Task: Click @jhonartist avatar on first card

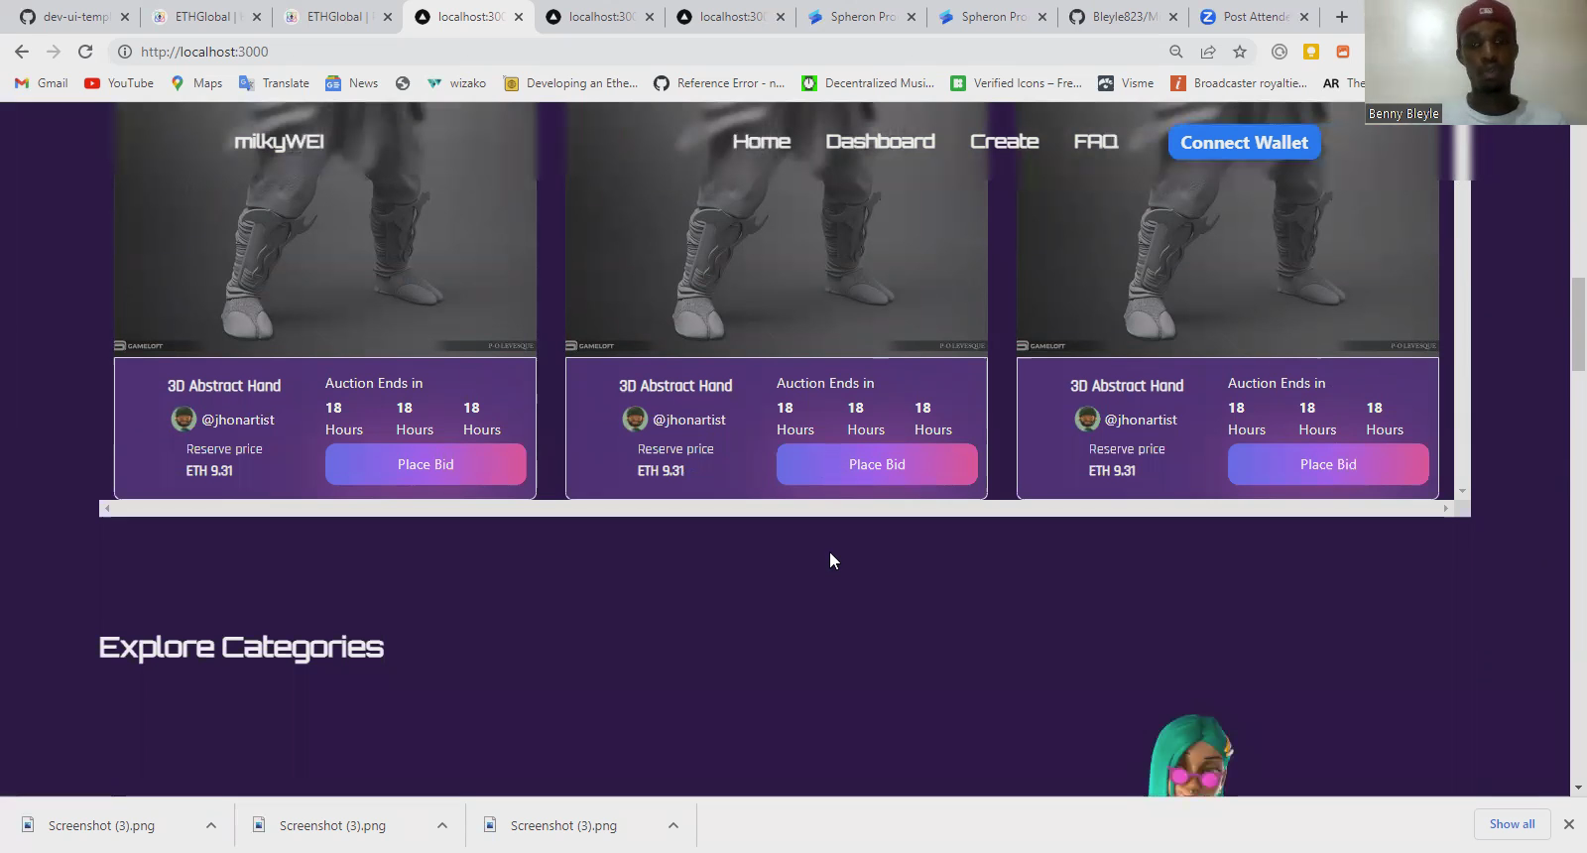Action: pos(183,420)
